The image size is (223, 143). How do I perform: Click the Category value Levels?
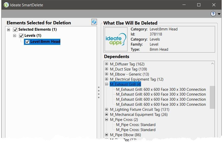pos(155,39)
